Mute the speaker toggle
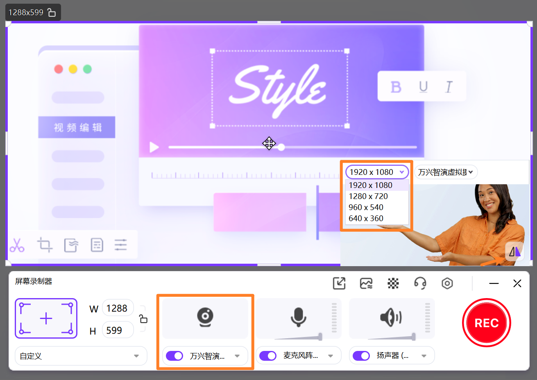This screenshot has width=537, height=380. [361, 355]
